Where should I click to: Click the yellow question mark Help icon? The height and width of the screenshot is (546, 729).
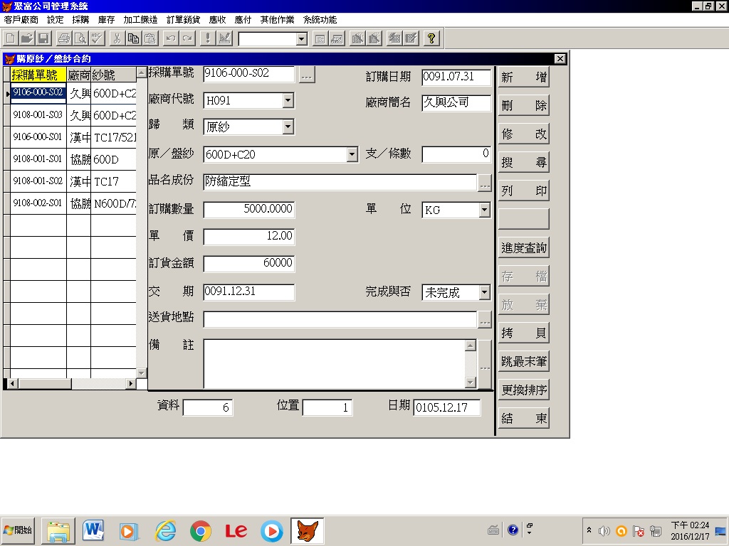click(x=431, y=38)
